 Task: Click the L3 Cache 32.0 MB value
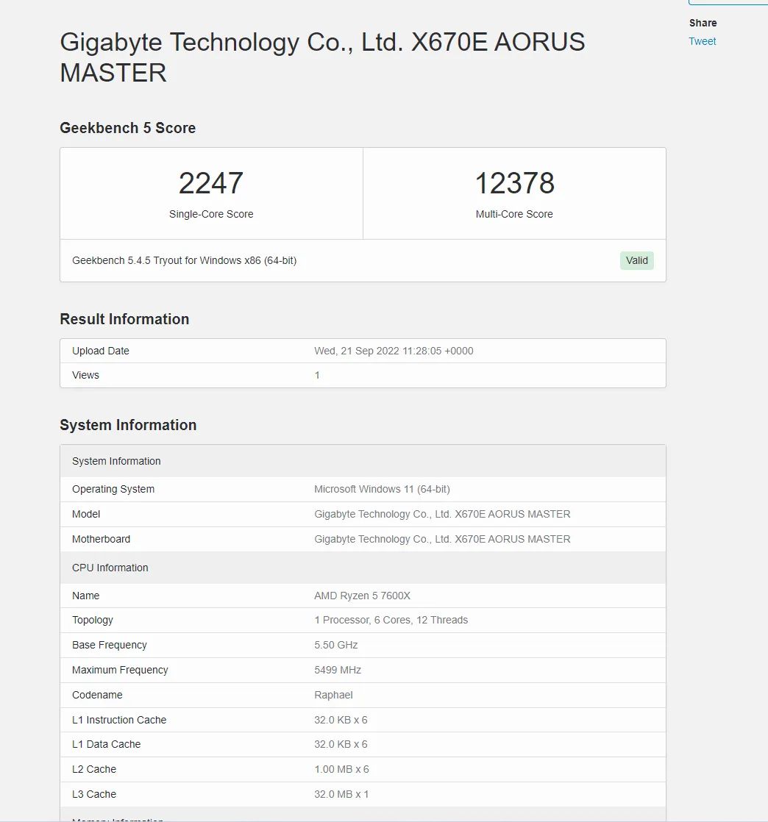(341, 794)
